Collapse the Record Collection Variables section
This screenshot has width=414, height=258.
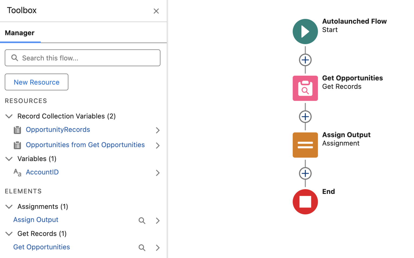click(9, 116)
